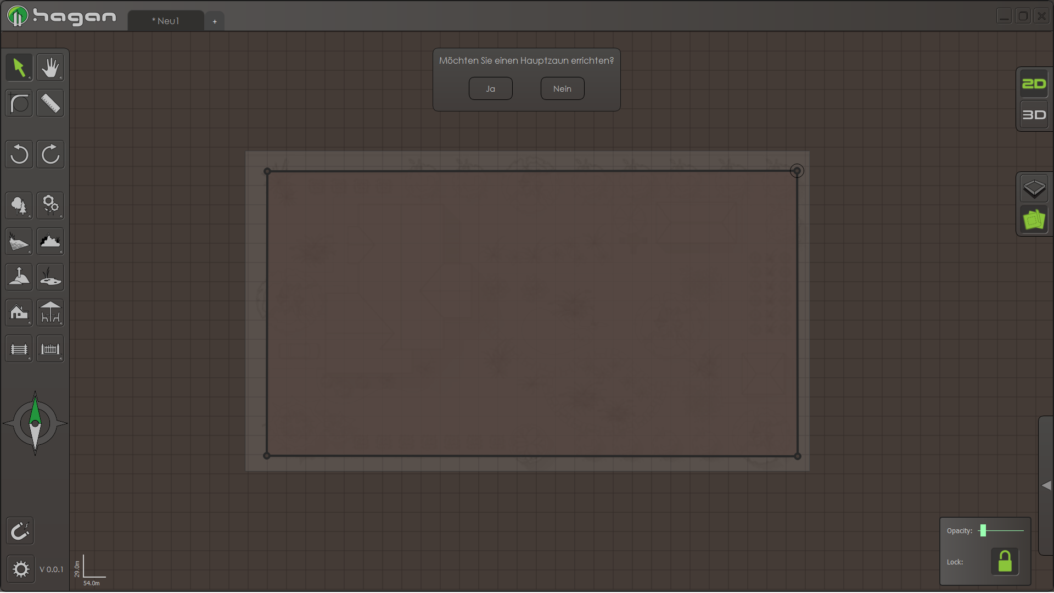Open a new project tab with plus

[x=215, y=20]
